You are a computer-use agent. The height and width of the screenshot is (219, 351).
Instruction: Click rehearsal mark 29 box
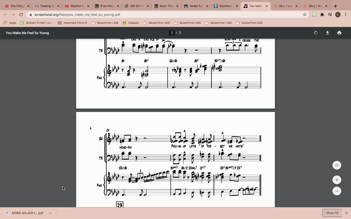120,205
